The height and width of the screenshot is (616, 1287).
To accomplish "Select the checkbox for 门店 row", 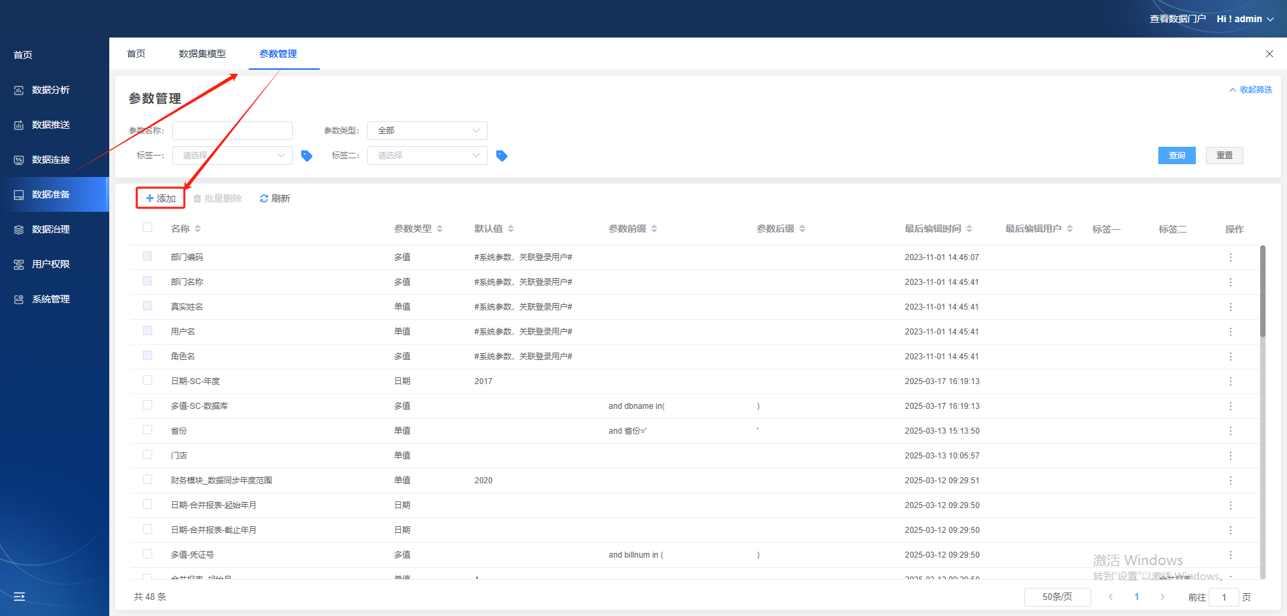I will tap(147, 455).
